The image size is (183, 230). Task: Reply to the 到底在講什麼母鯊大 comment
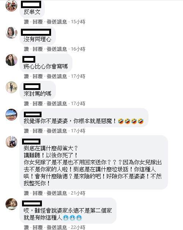coord(37,193)
